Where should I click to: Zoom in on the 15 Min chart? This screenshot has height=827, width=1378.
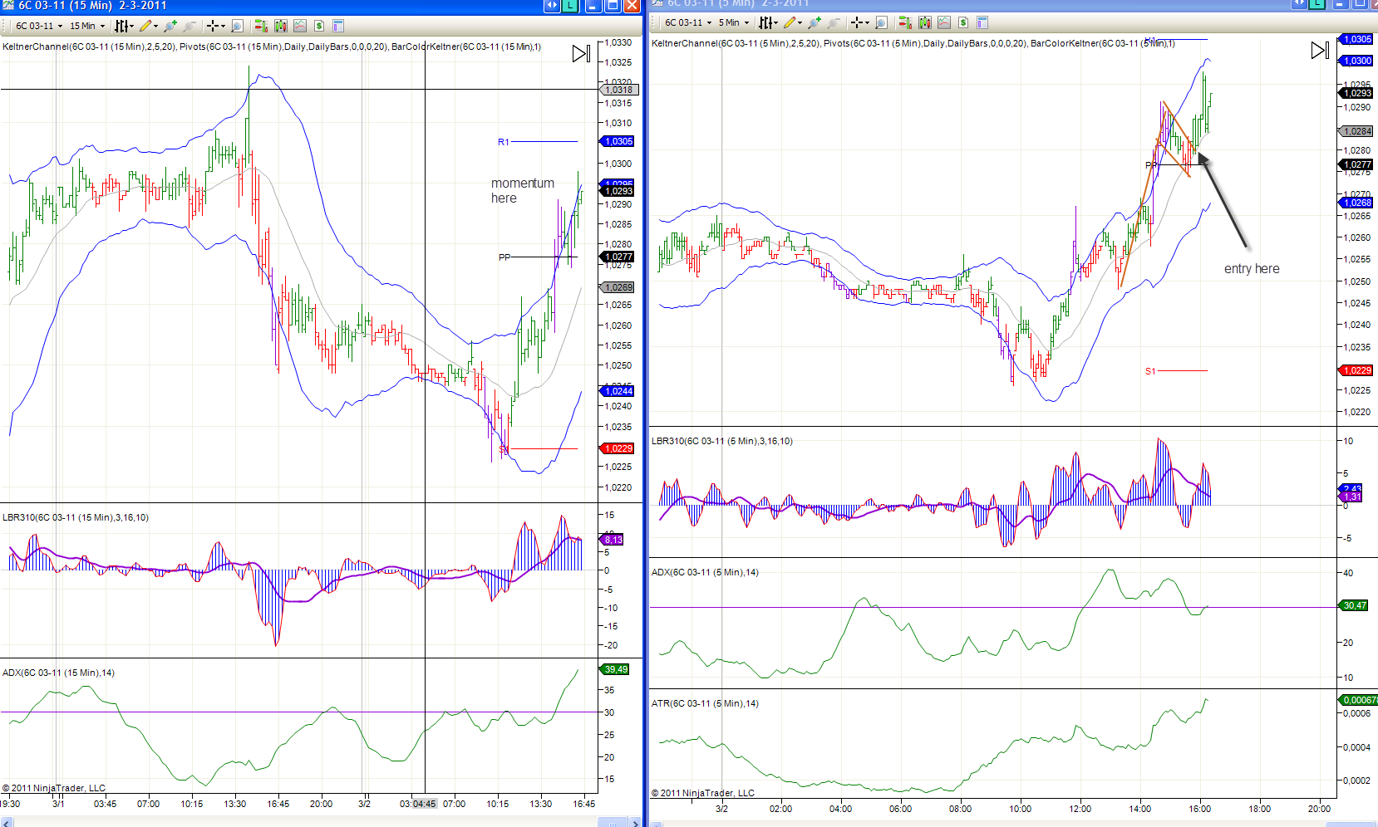pos(170,26)
